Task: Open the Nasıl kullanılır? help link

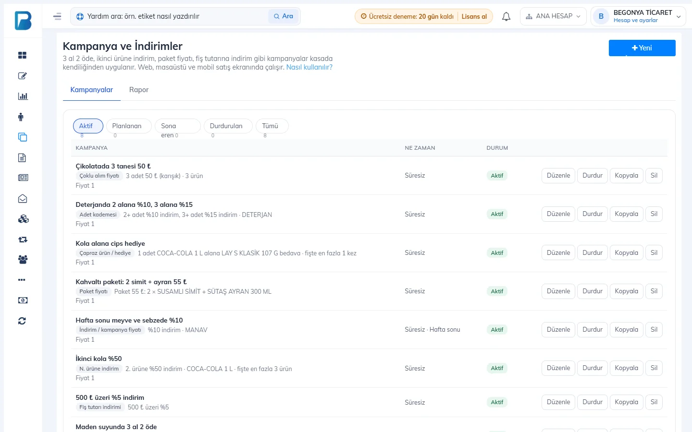Action: [x=309, y=67]
